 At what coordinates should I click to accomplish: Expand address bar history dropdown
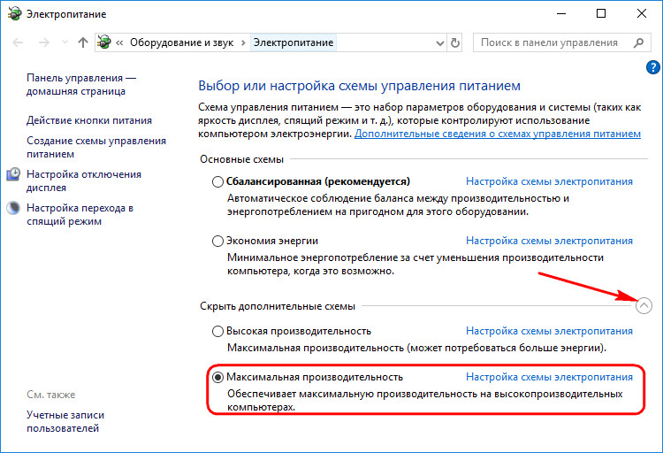click(439, 43)
